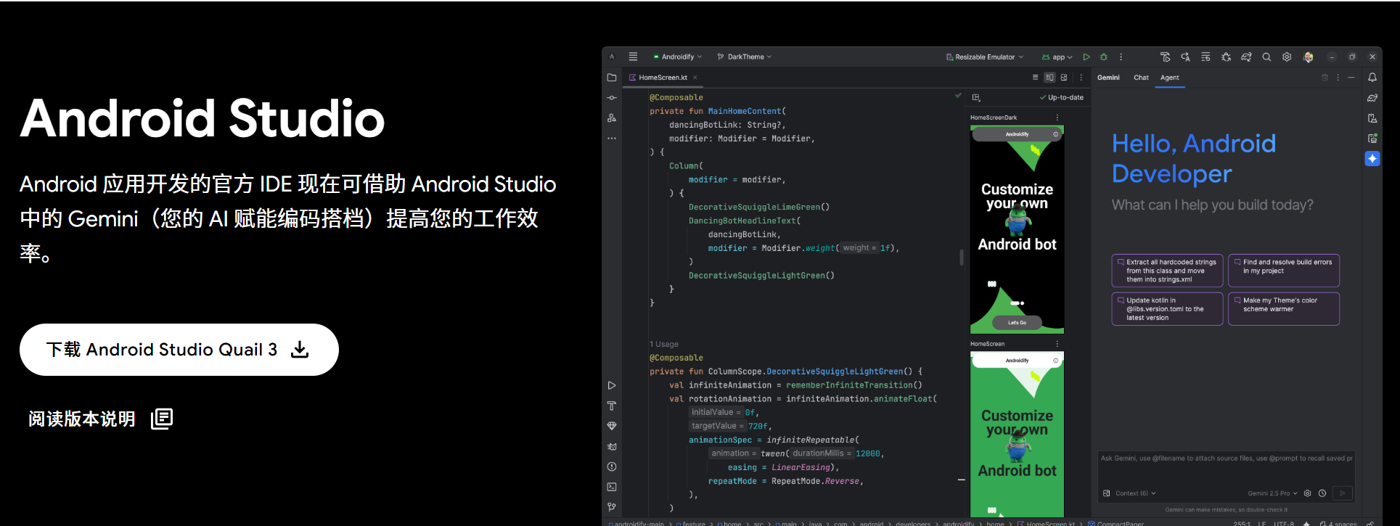The width and height of the screenshot is (1400, 526).
Task: Open the Project folder tool window
Action: (612, 78)
